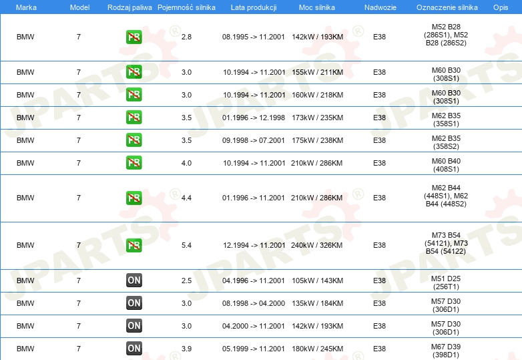Click BMW in the M52 B28 row
Image resolution: width=522 pixels, height=360 pixels.
pyautogui.click(x=25, y=37)
